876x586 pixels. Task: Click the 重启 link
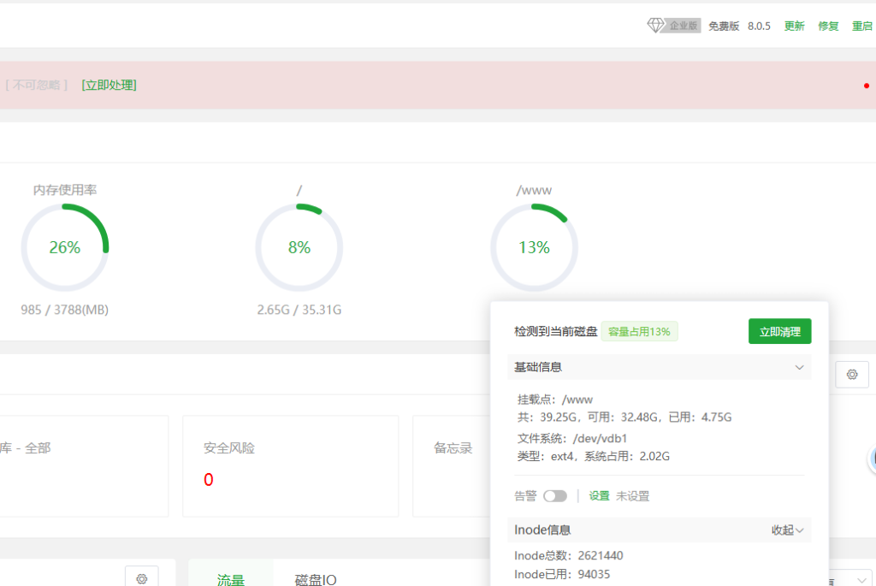[862, 26]
